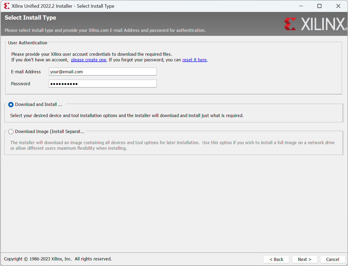Click the copyright notice in the footer
Image resolution: width=348 pixels, height=266 pixels.
click(58, 259)
